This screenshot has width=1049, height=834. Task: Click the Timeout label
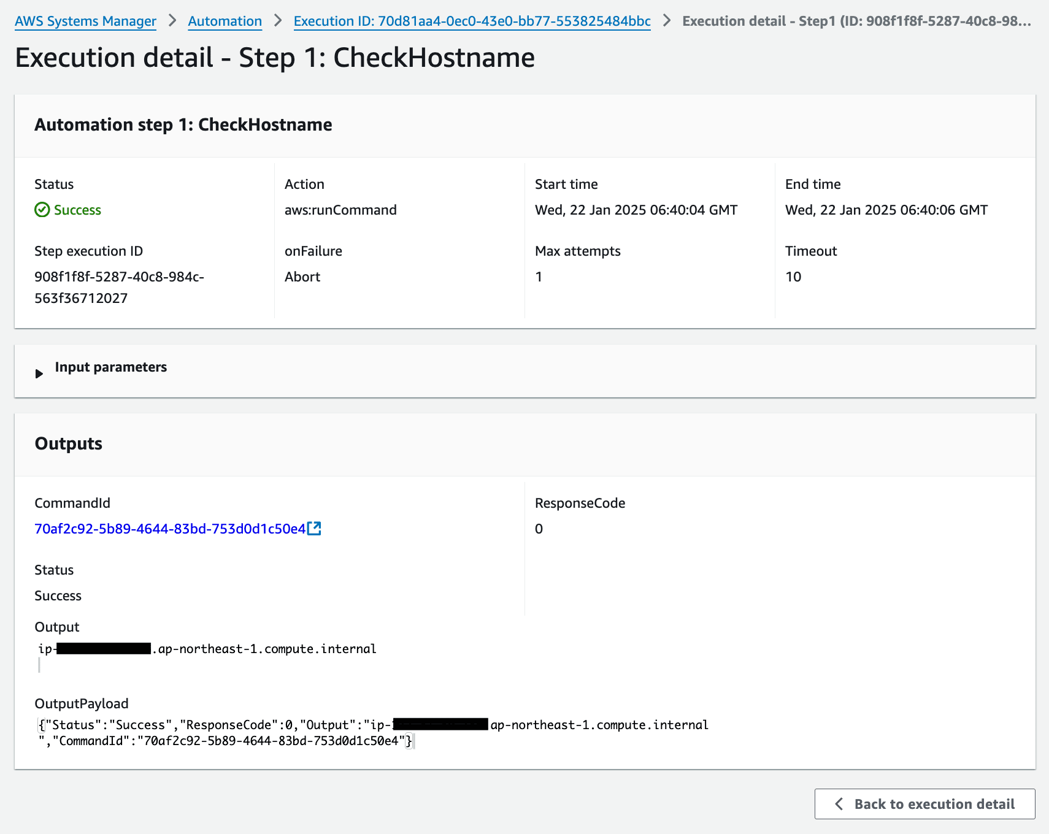point(811,251)
